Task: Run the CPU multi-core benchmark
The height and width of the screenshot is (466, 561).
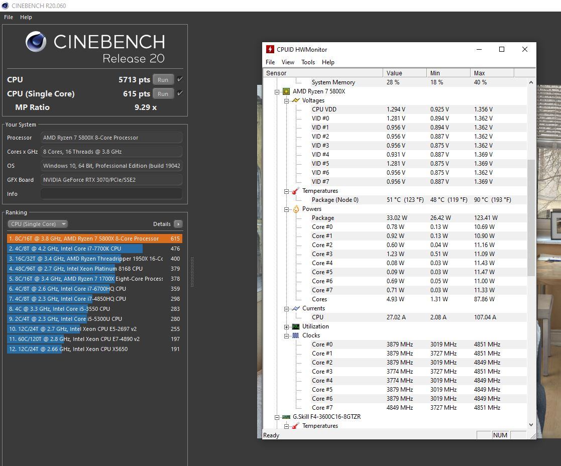Action: [x=163, y=79]
